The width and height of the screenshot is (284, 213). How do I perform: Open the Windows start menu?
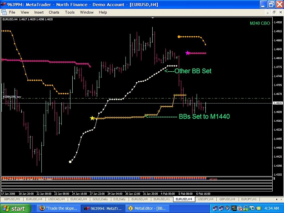(15, 208)
